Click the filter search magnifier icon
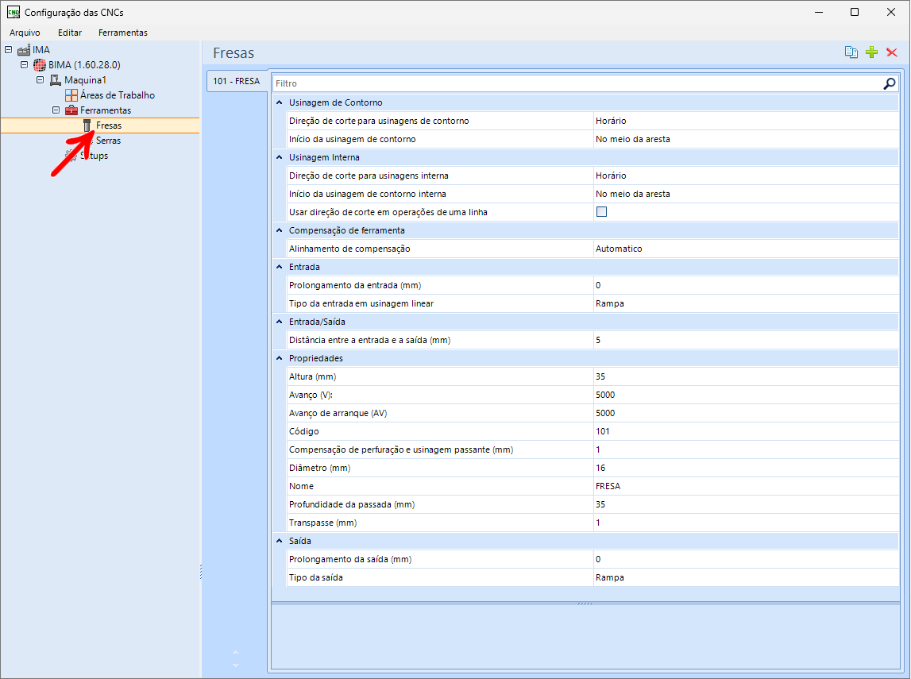The image size is (911, 679). 889,83
